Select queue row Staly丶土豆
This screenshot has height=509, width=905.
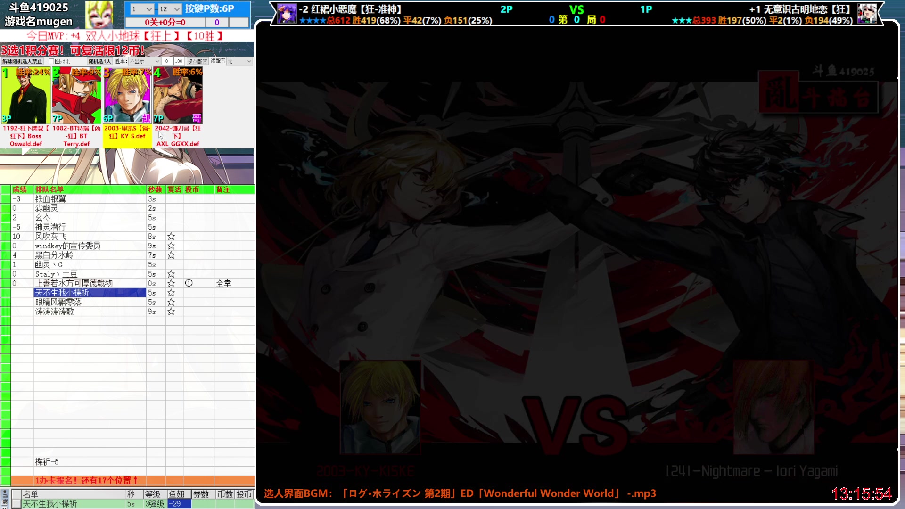(x=90, y=274)
